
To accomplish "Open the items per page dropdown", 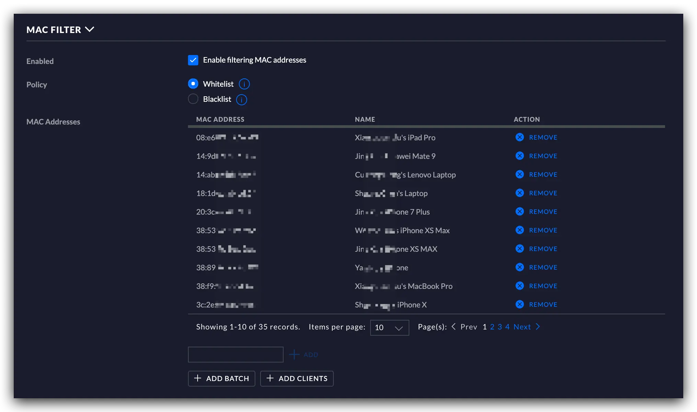I will 389,327.
